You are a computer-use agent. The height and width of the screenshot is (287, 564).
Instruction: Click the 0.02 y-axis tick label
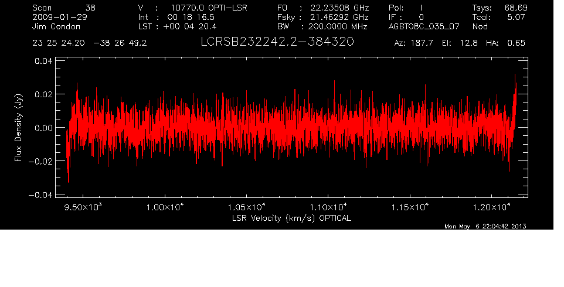(43, 94)
